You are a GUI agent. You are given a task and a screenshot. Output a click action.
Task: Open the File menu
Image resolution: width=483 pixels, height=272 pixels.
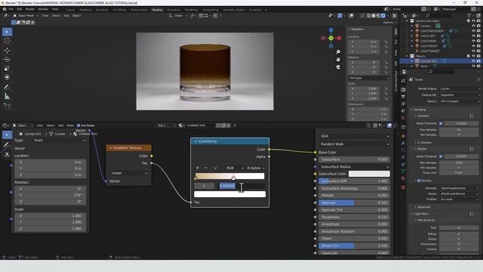pyautogui.click(x=11, y=9)
